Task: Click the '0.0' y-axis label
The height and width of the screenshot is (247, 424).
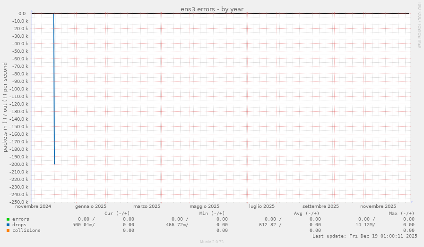Action: click(22, 14)
